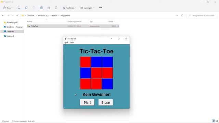Image resolution: width=219 pixels, height=123 pixels.
Task: Click the Cut scissors icon
Action: coord(19,8)
